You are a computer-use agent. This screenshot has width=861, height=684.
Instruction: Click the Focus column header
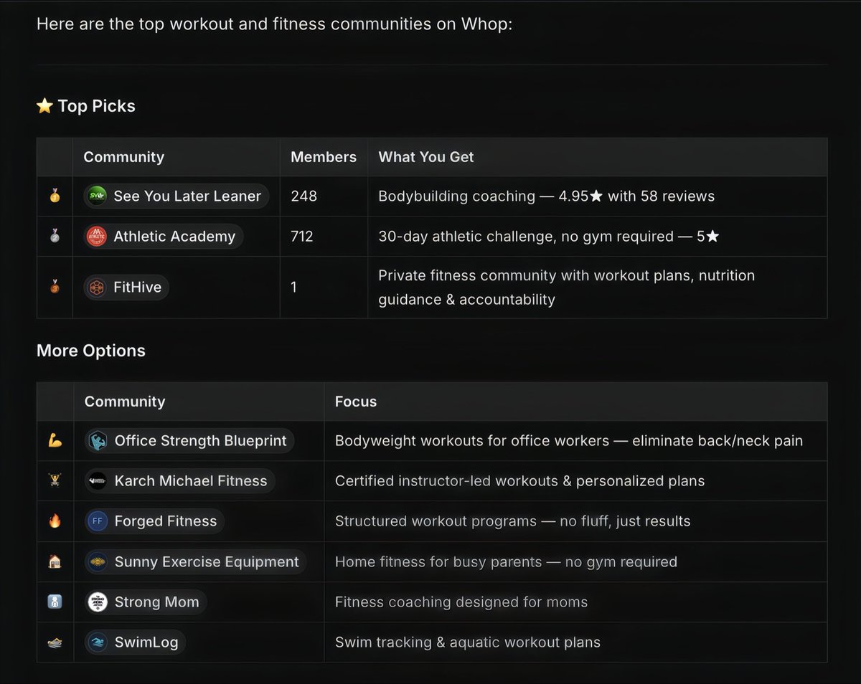pos(356,402)
